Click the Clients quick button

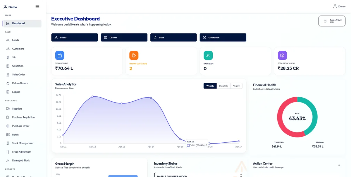point(124,38)
